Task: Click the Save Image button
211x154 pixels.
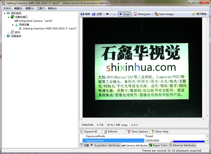Action: pyautogui.click(x=164, y=14)
